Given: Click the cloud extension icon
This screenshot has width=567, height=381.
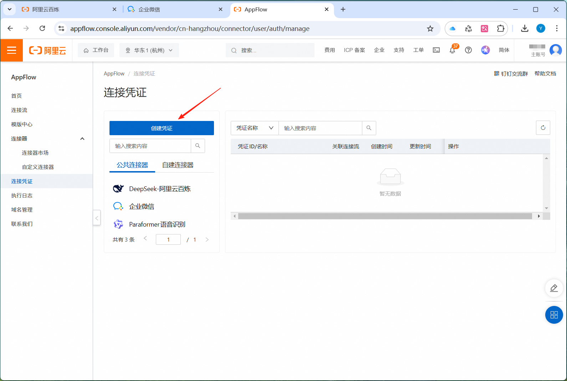Looking at the screenshot, I should click(x=453, y=28).
